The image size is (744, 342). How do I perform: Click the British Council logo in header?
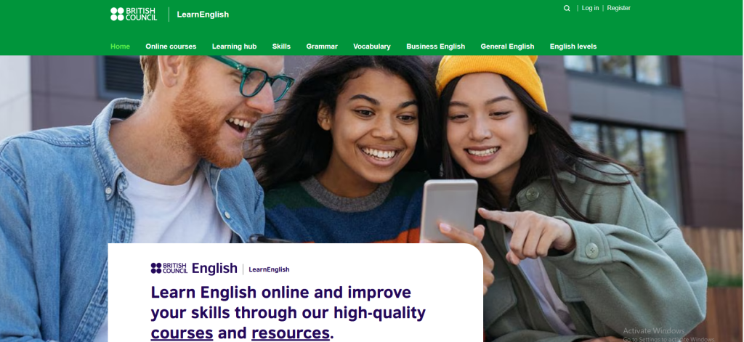click(x=134, y=15)
